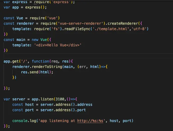Click the port number 3100
173x131 pixels.
(60, 99)
